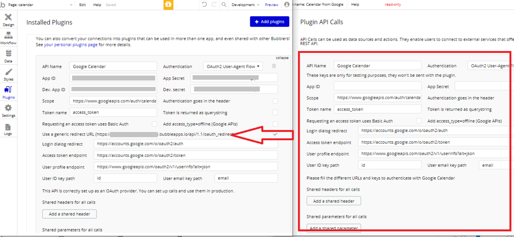
Task: Click the Add plugins button
Action: [270, 21]
